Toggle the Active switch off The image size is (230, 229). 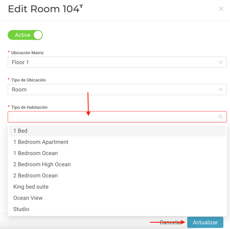pyautogui.click(x=25, y=35)
